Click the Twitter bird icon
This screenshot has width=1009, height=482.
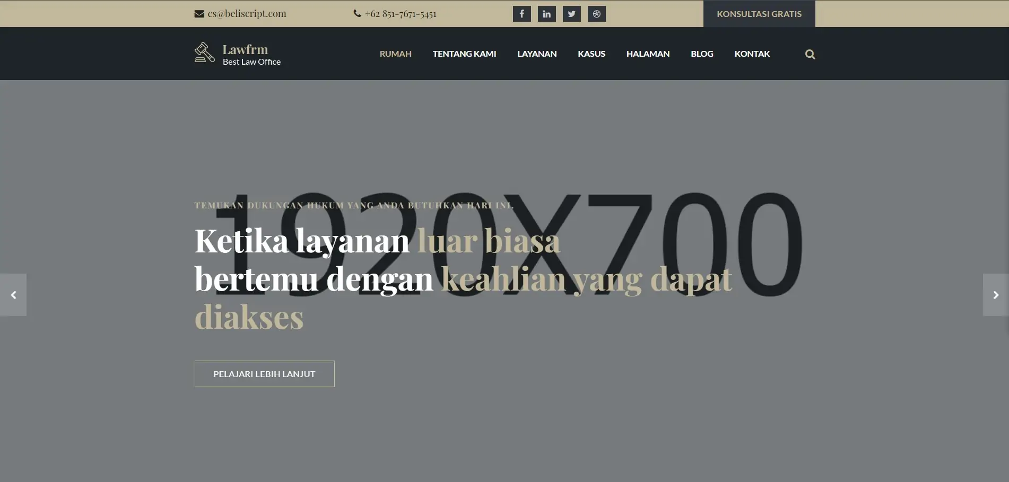click(x=571, y=14)
